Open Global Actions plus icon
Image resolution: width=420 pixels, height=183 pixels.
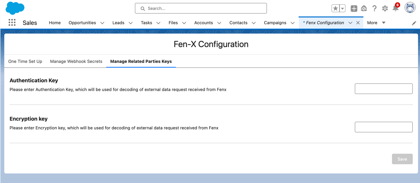coord(354,9)
